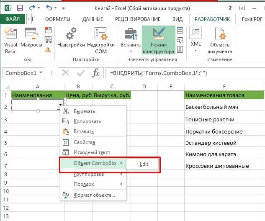Click Вырезать scissors in context menu
The height and width of the screenshot is (221, 265).
(x=93, y=111)
